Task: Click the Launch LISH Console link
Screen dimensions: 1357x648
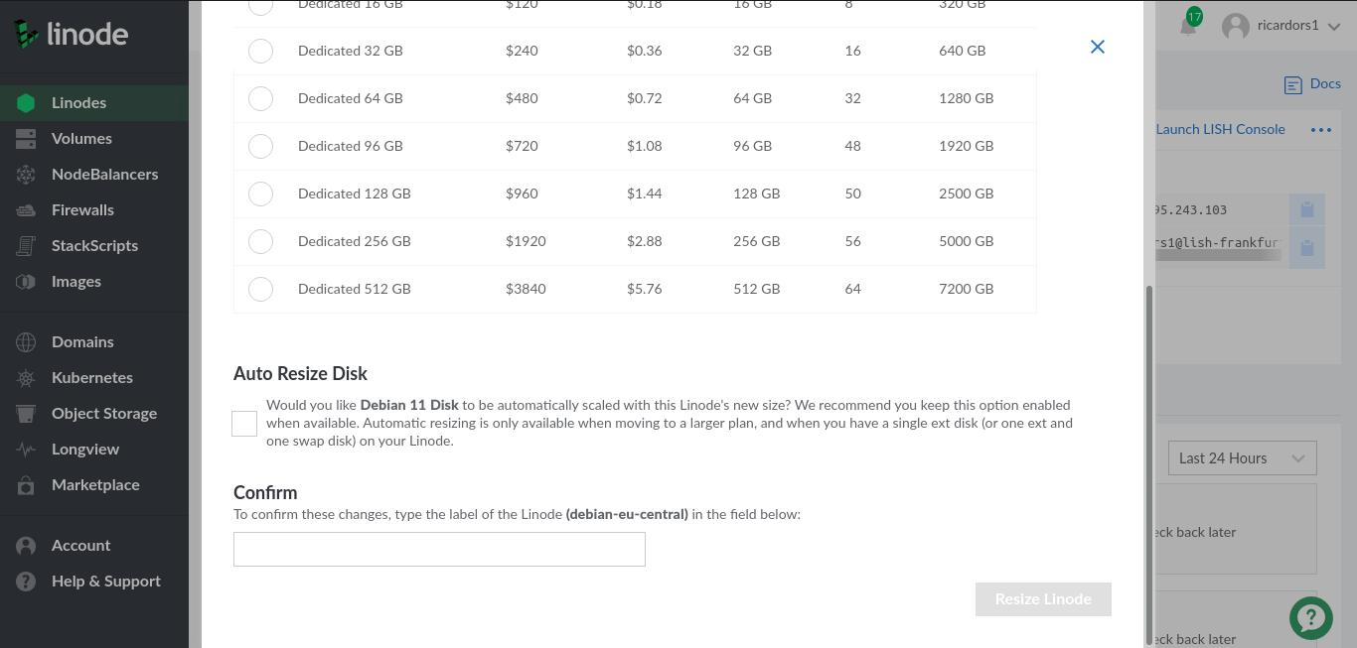Action: tap(1220, 130)
